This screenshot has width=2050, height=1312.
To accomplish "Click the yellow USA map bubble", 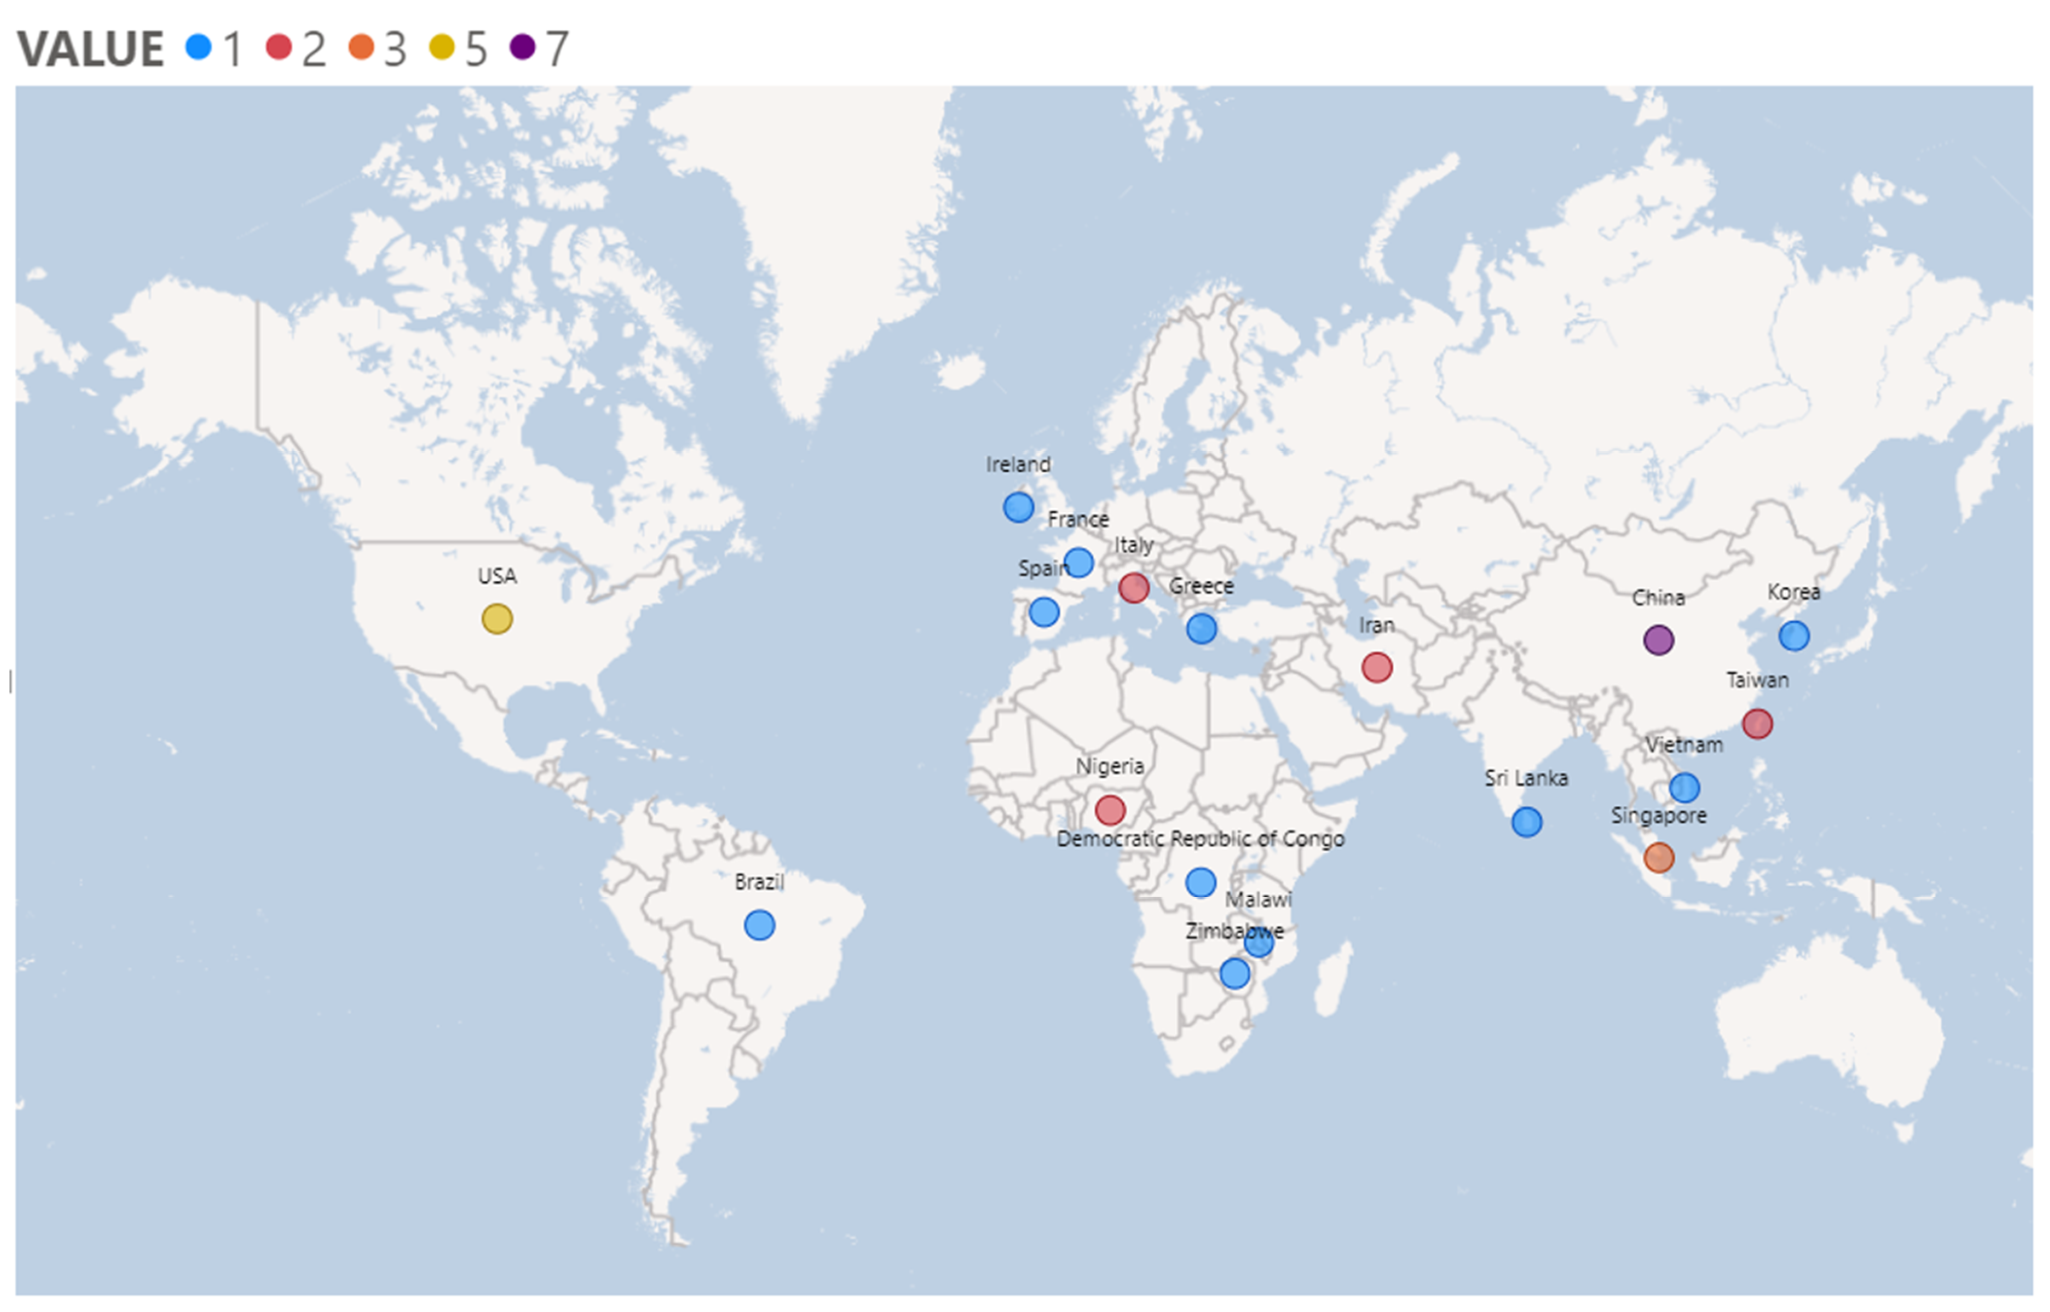I will (497, 618).
